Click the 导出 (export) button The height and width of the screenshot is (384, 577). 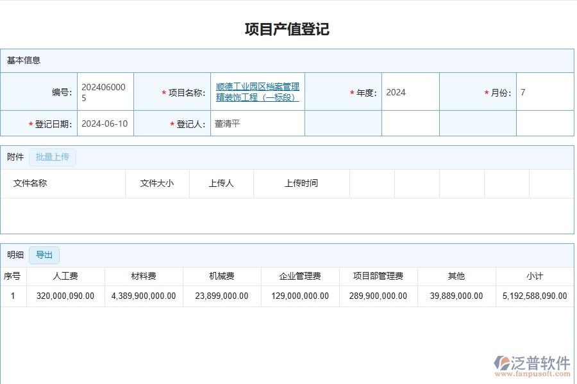coord(44,255)
